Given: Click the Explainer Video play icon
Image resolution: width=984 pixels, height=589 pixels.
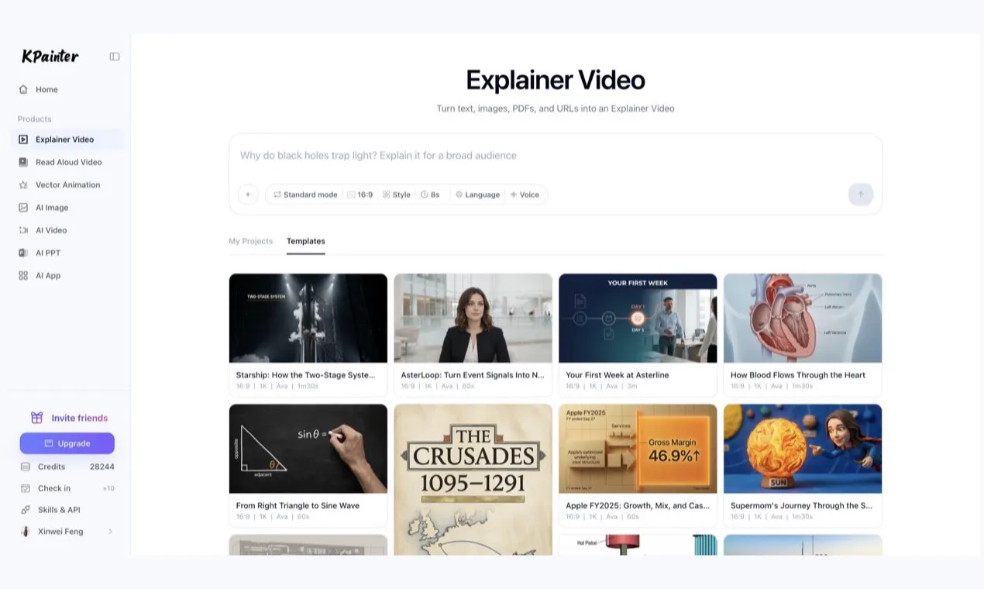Looking at the screenshot, I should tap(23, 139).
